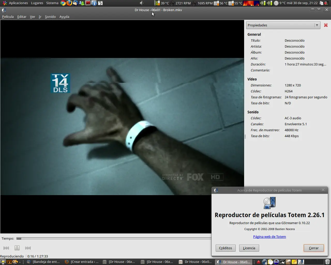Skip to the next chapter or movie
This screenshot has height=265, width=331.
click(28, 248)
